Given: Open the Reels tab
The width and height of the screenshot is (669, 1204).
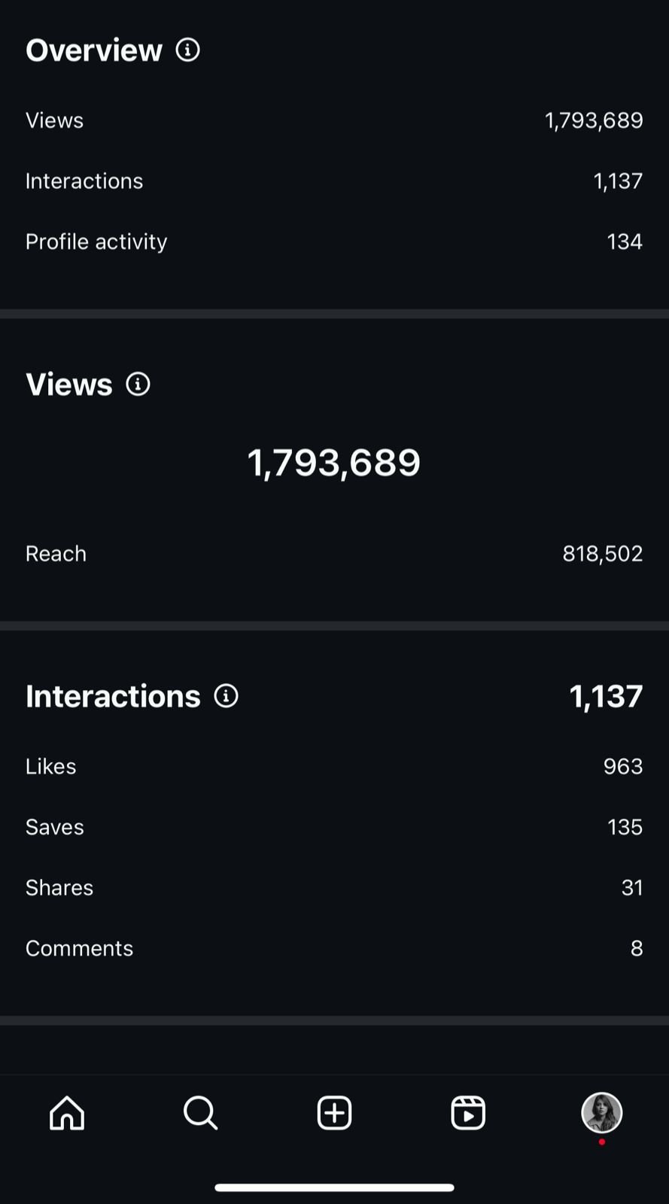Looking at the screenshot, I should tap(468, 1113).
